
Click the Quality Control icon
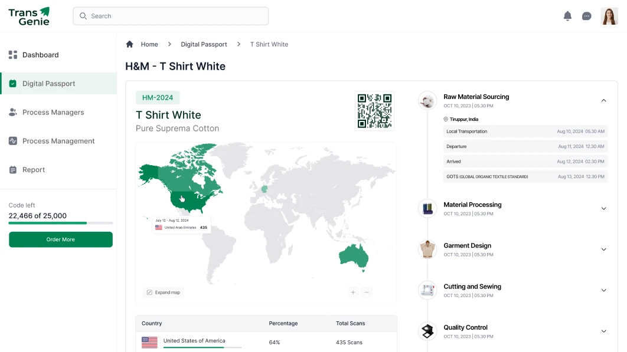[x=427, y=331]
